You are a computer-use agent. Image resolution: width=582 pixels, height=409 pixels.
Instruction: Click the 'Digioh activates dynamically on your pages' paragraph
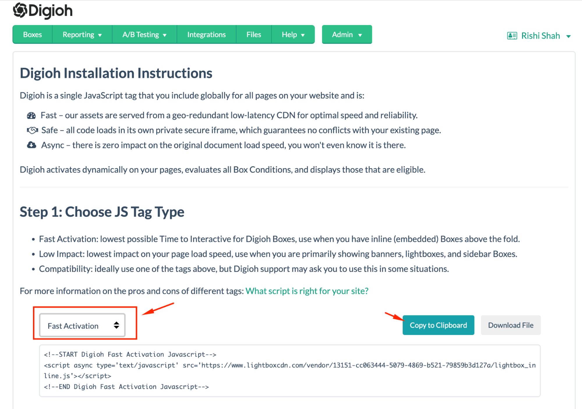(x=222, y=170)
